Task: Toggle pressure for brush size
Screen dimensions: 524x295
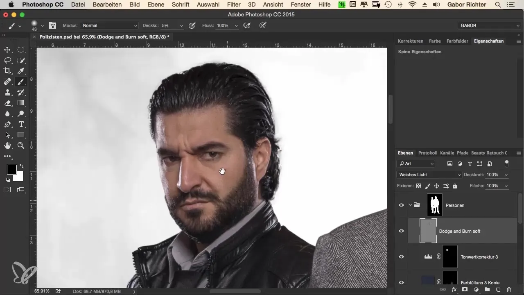Action: click(x=263, y=25)
